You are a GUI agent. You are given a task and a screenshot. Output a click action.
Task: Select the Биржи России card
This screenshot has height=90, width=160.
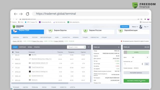(x=98, y=32)
